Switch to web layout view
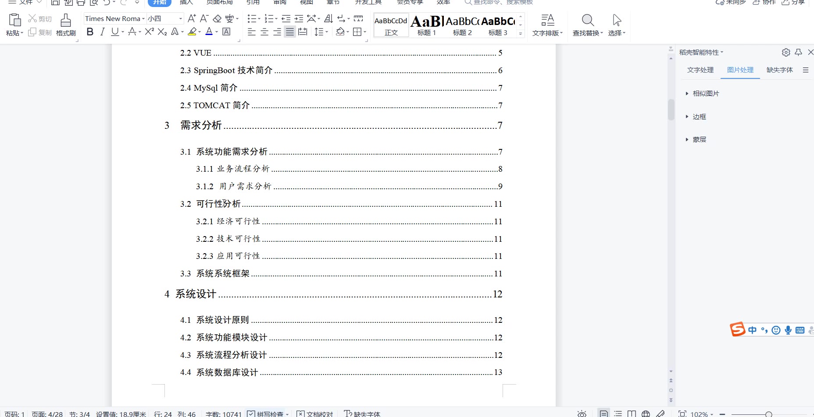 (x=646, y=413)
